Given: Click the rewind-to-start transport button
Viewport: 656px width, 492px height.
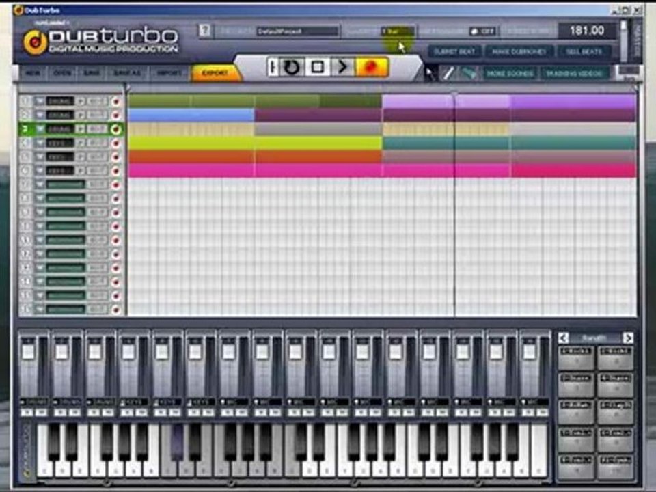Looking at the screenshot, I should click(x=273, y=68).
